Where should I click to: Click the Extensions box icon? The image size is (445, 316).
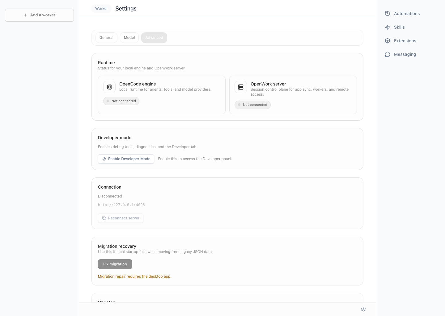[x=388, y=41]
